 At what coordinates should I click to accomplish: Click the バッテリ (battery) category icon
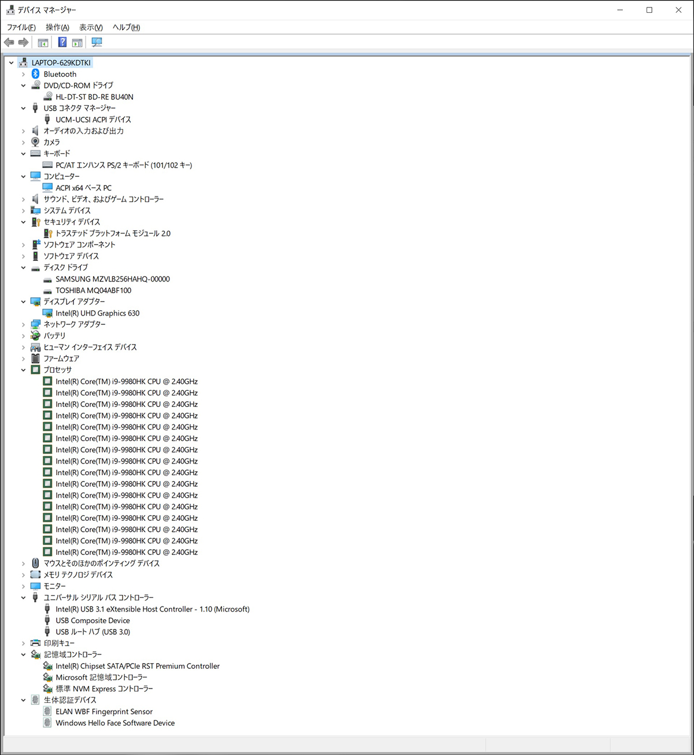point(35,336)
